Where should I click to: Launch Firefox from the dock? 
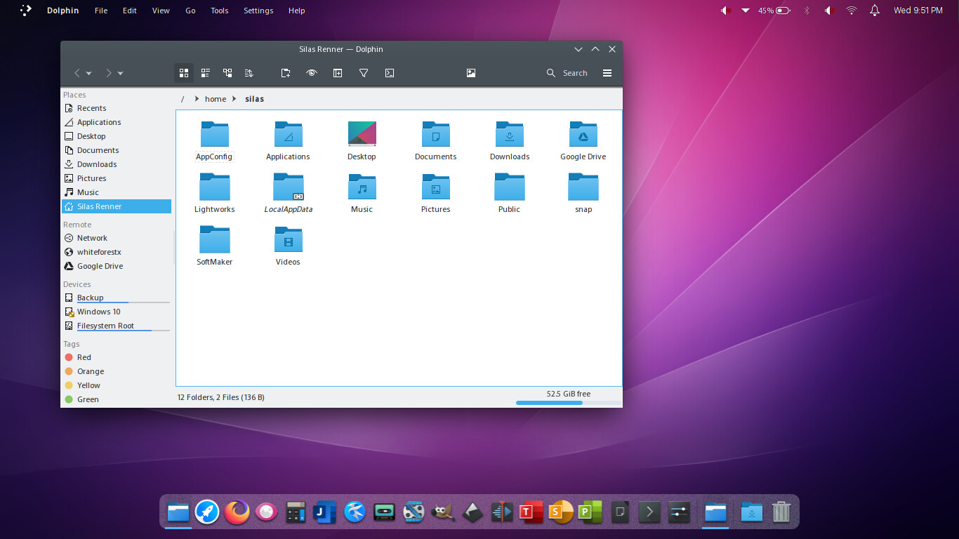[x=237, y=512]
